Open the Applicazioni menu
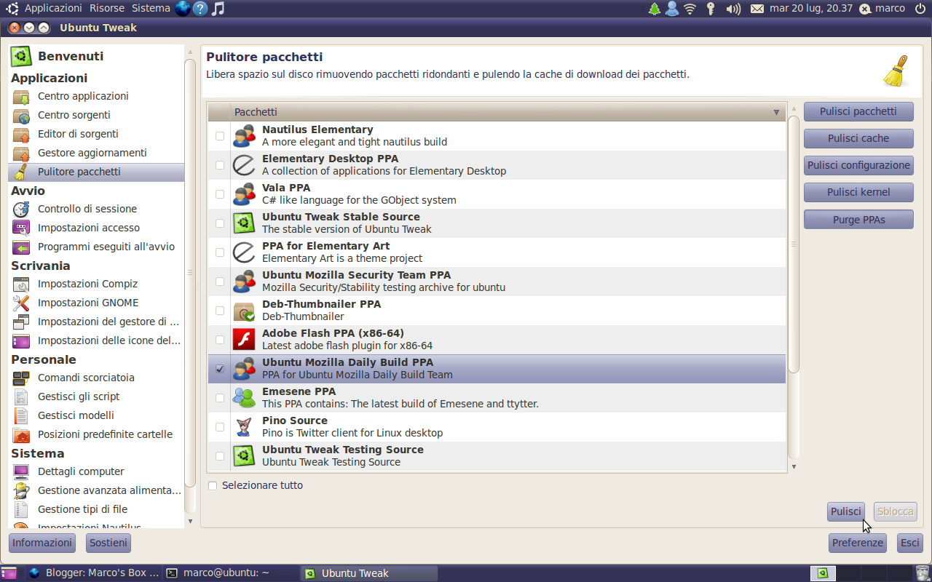The height and width of the screenshot is (582, 932). [53, 8]
